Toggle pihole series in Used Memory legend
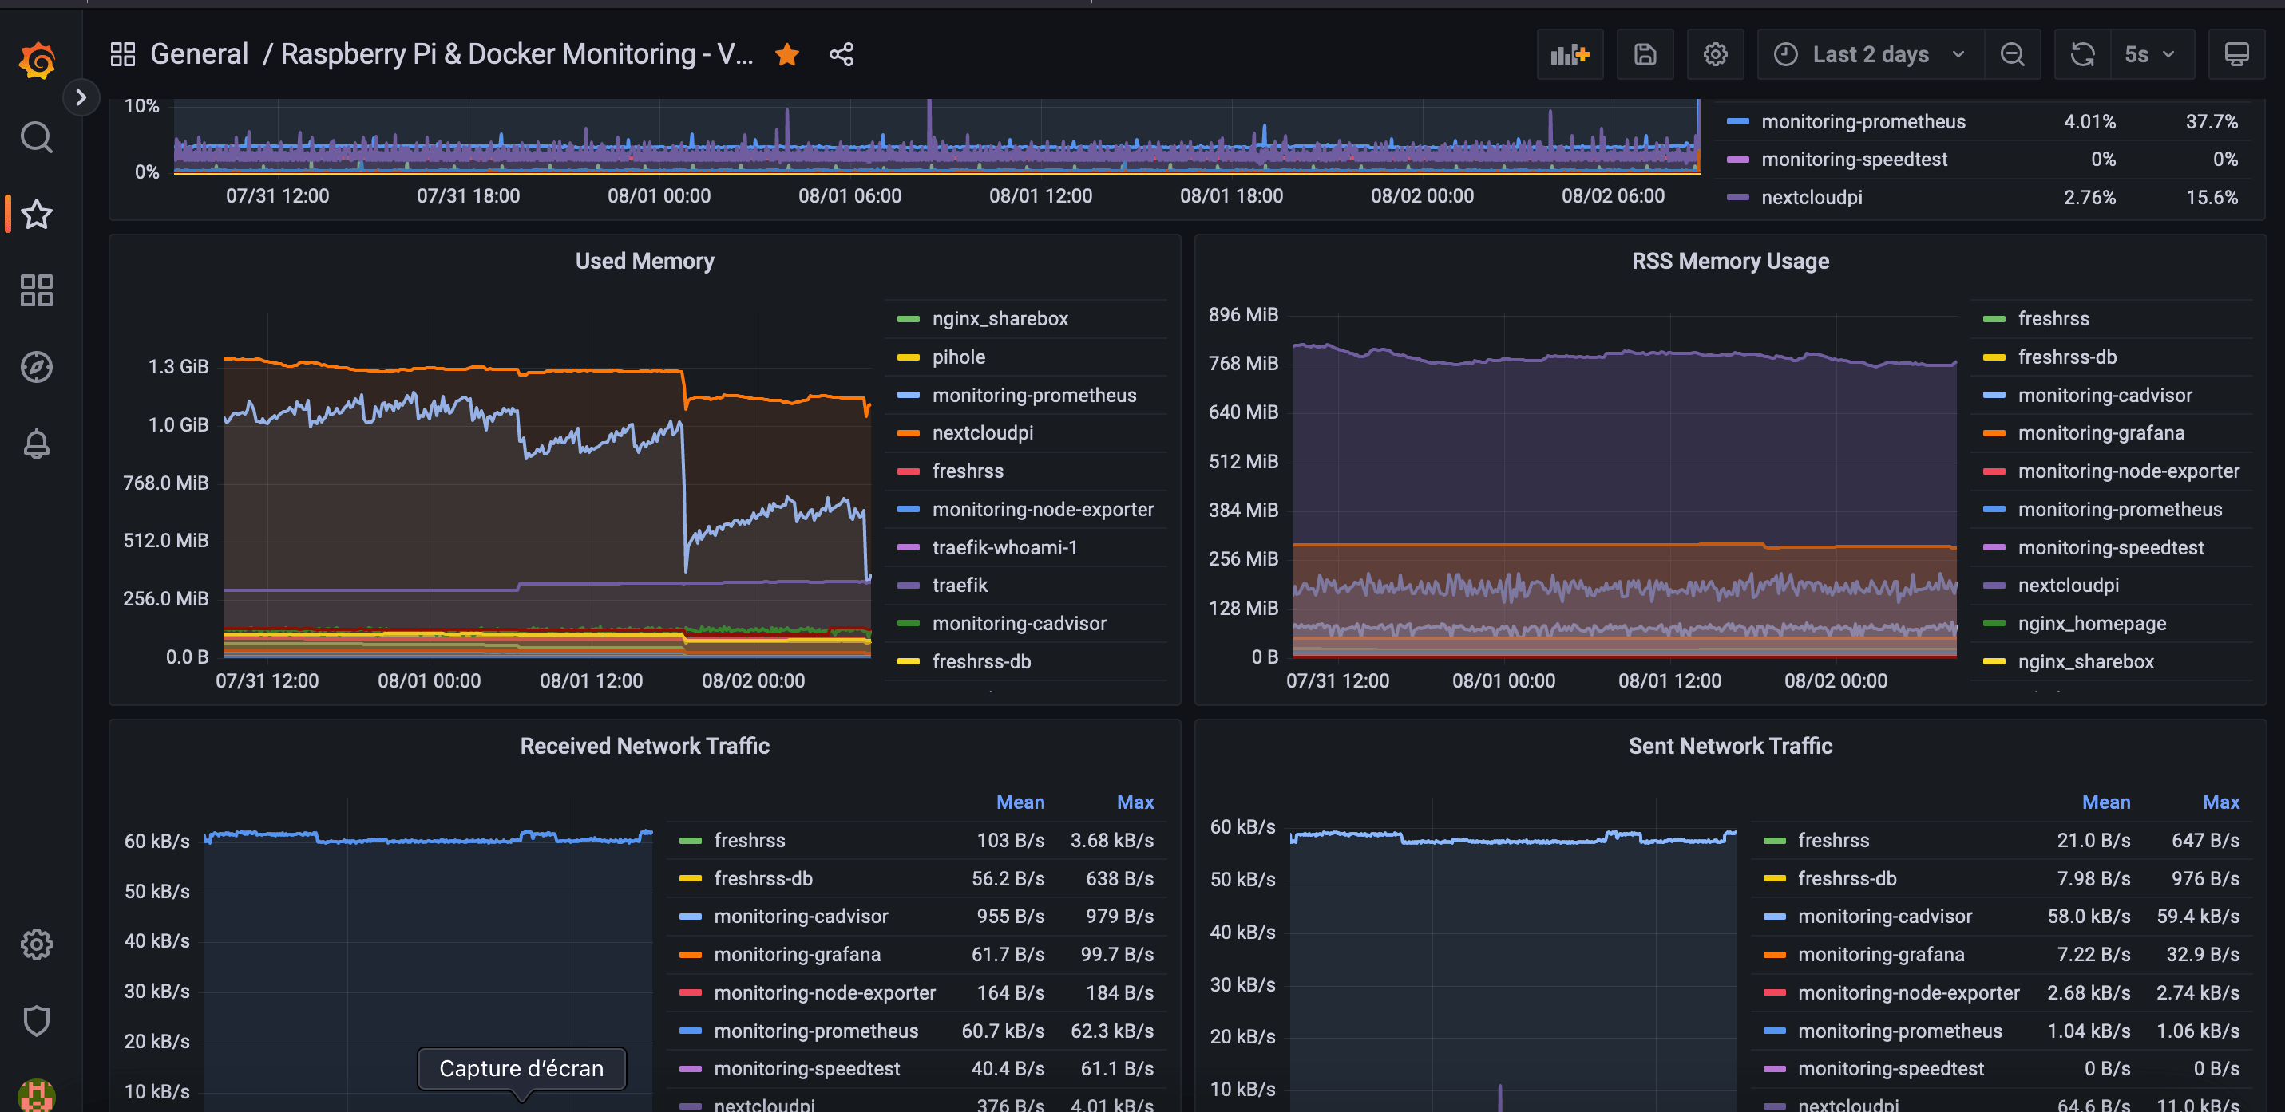This screenshot has width=2285, height=1112. (958, 357)
